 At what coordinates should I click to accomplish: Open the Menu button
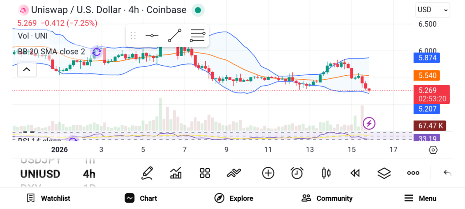(420, 198)
